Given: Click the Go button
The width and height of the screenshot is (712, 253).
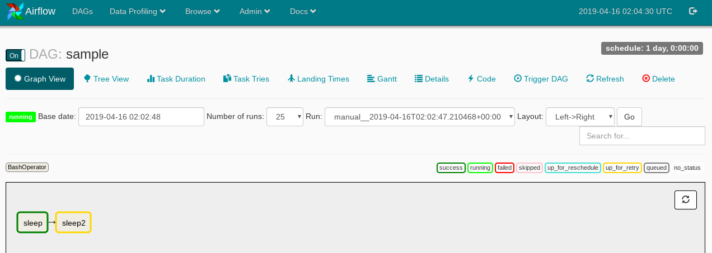Looking at the screenshot, I should [x=629, y=117].
